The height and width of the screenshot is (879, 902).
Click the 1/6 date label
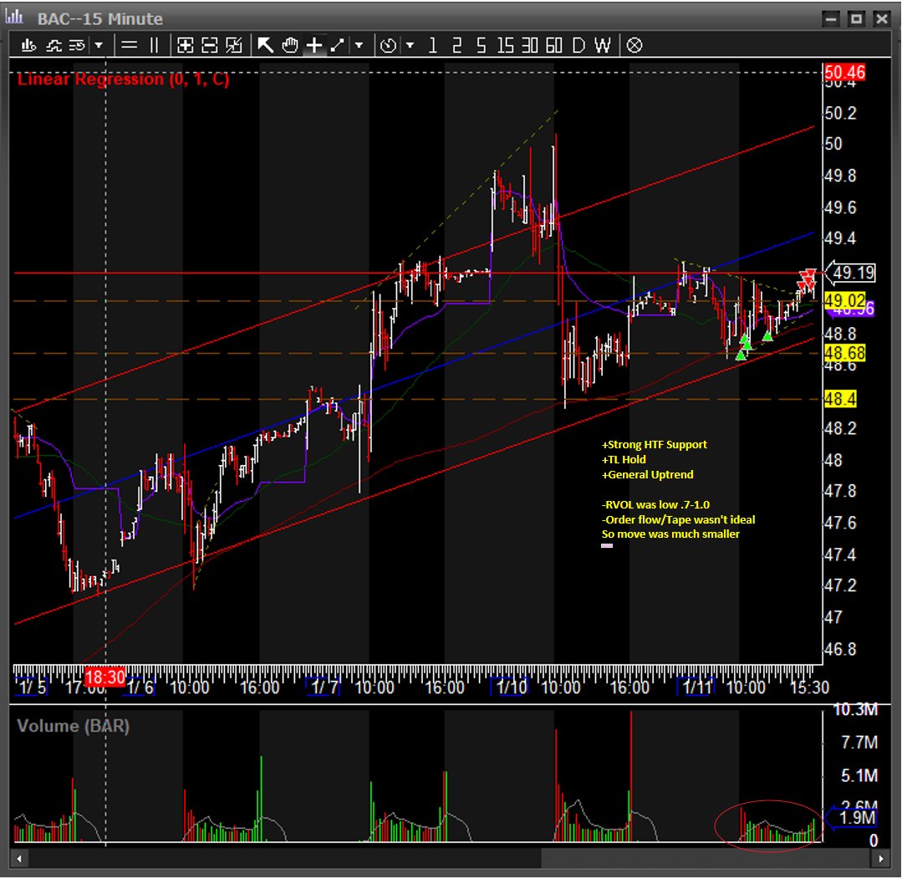(x=139, y=687)
